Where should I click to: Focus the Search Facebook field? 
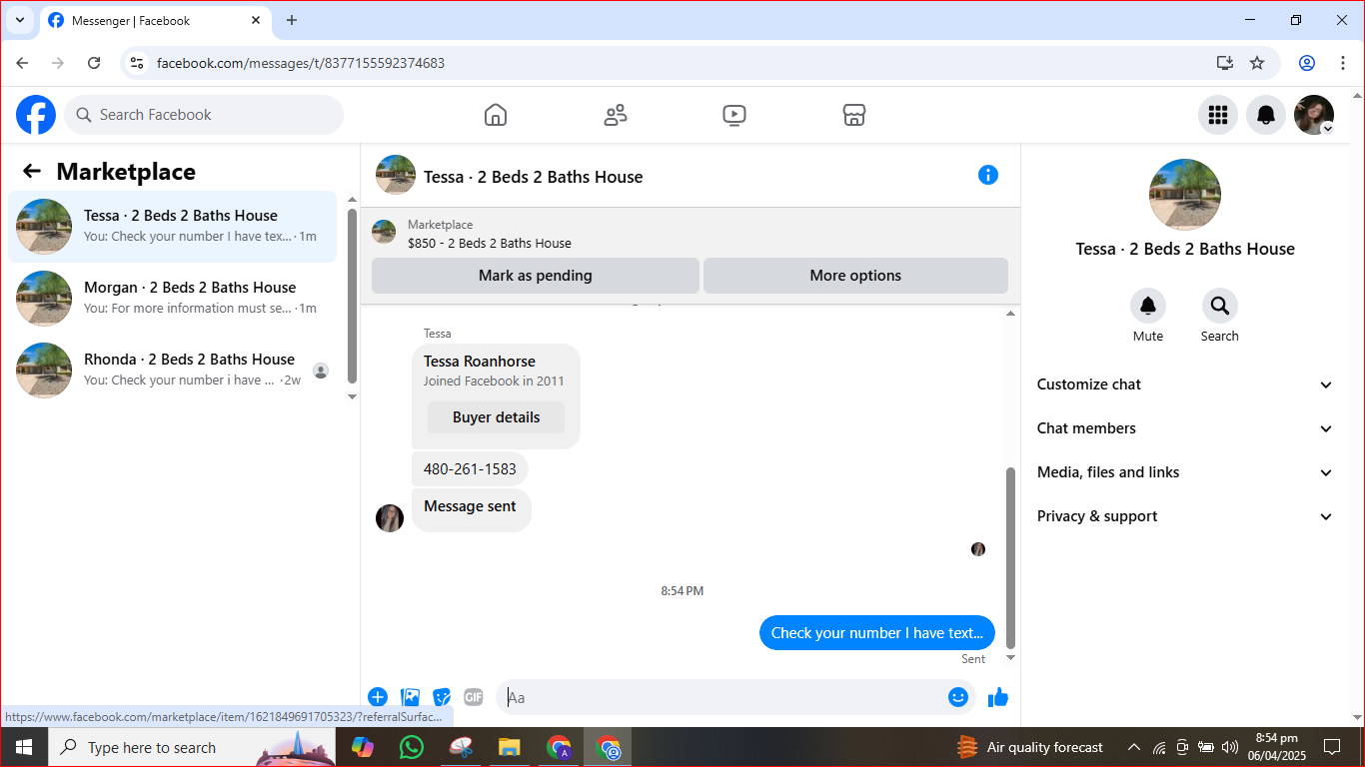click(x=204, y=115)
